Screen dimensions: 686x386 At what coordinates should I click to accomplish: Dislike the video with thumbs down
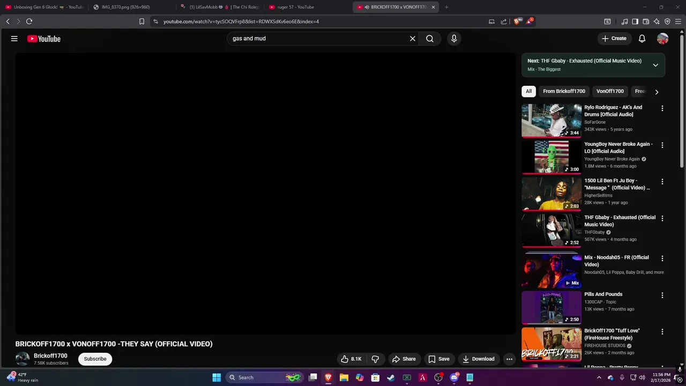tap(375, 359)
